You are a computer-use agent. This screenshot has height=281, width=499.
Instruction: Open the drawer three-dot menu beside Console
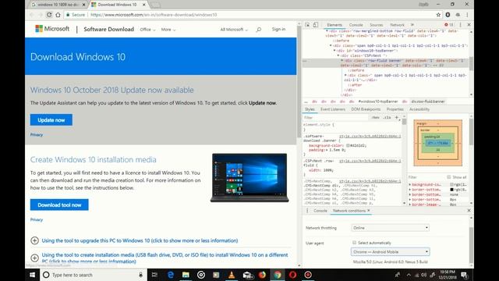pos(307,211)
